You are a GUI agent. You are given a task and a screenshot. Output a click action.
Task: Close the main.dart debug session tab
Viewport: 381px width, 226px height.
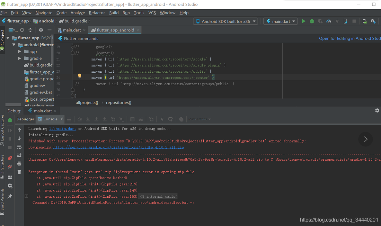tap(55, 111)
